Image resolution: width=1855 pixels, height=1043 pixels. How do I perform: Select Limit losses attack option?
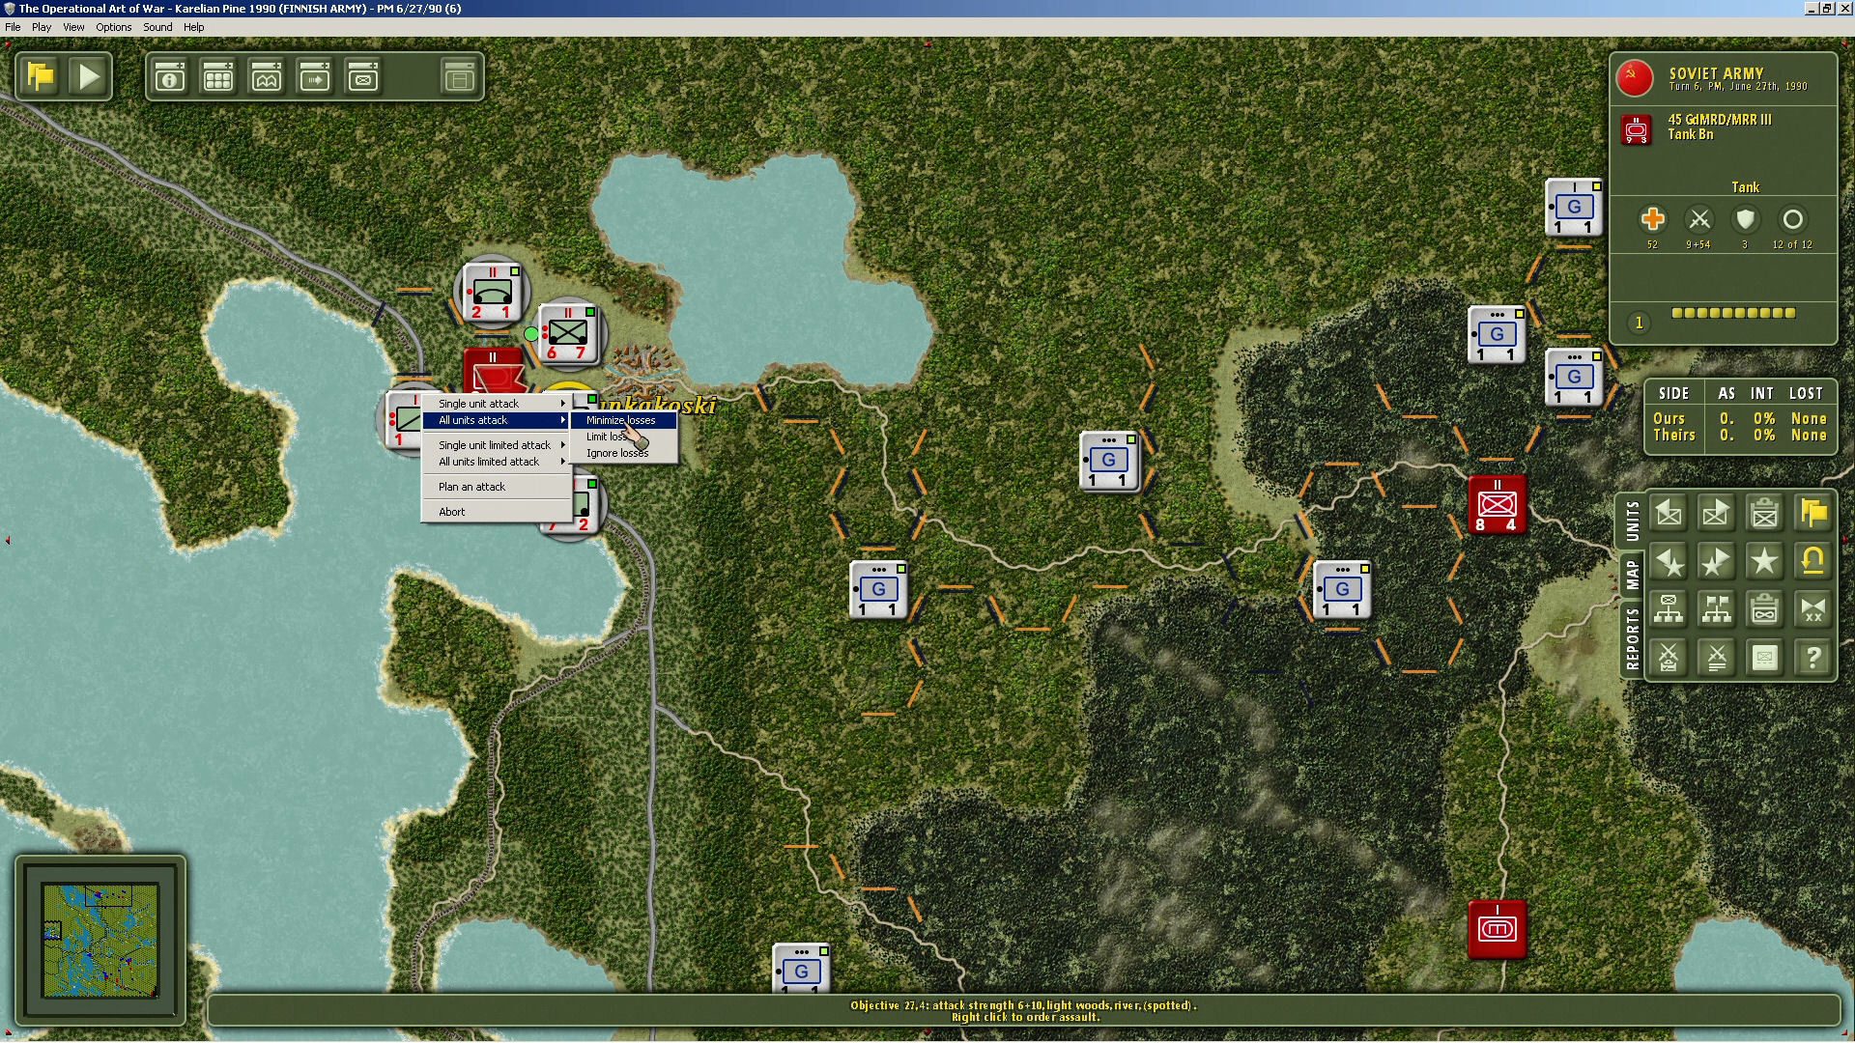point(623,437)
